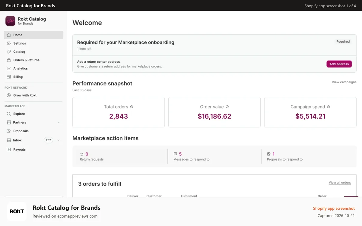Click the 5 Messages to respond to count
The width and height of the screenshot is (362, 226).
pos(180,154)
